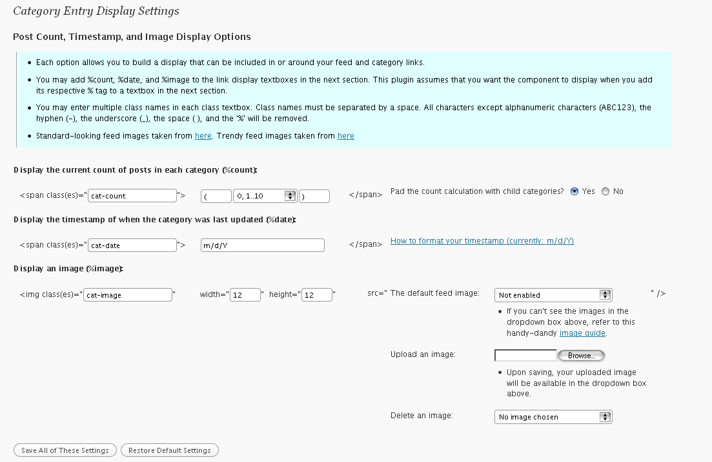Image resolution: width=712 pixels, height=462 pixels.
Task: Focus the cat-count class textbox
Action: [x=132, y=196]
